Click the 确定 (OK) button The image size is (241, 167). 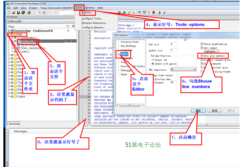point(198,110)
